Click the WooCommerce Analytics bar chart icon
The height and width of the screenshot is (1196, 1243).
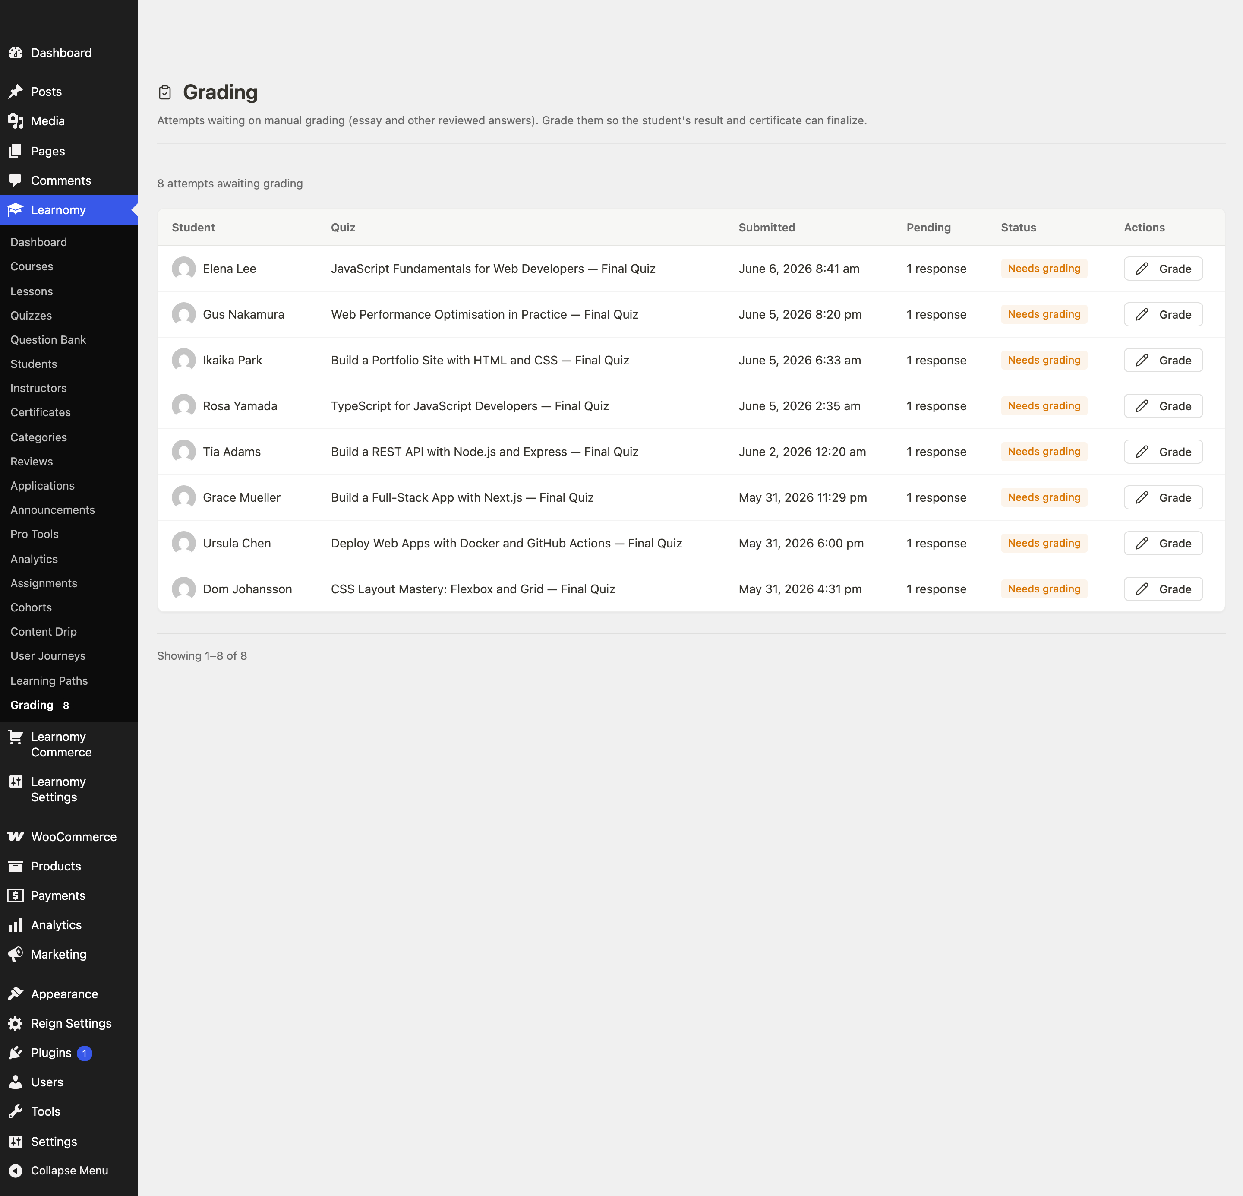tap(16, 924)
